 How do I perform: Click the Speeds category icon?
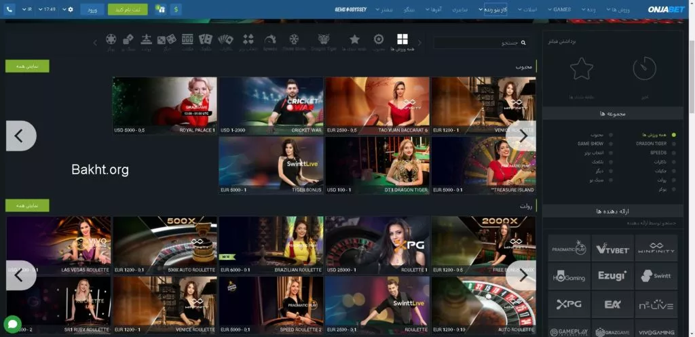[270, 41]
